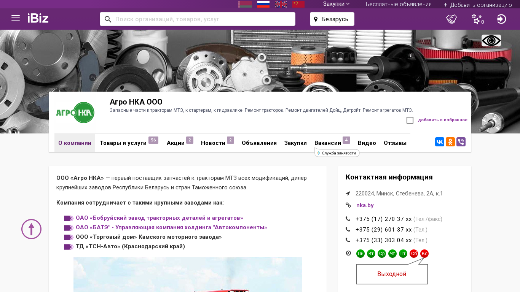This screenshot has width=520, height=292.
Task: Go to iBiz home logo
Action: [38, 18]
